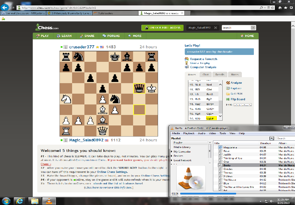Click the Chess.com logo
Image resolution: width=295 pixels, height=205 pixels.
pyautogui.click(x=46, y=28)
